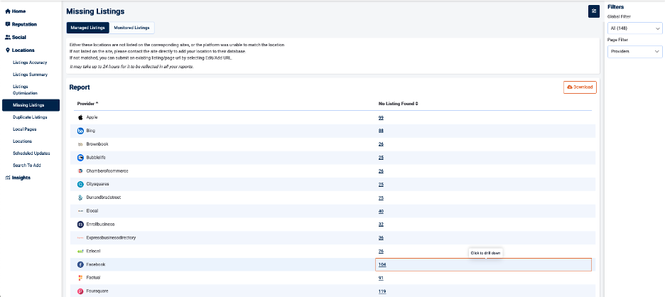Drill down into Facebook count 104
Viewport: 665px width, 297px height.
[382, 264]
